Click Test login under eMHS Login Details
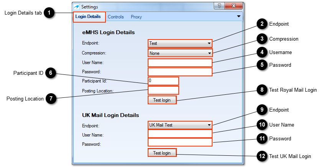Screen dimensions: 323x168 162,100
